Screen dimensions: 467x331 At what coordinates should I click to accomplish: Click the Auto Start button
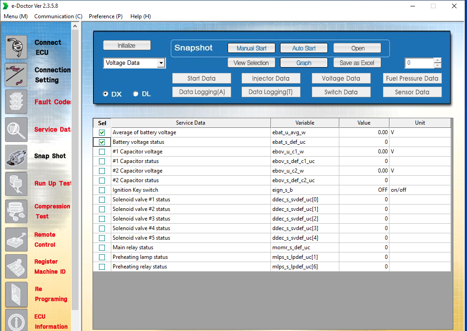click(304, 48)
